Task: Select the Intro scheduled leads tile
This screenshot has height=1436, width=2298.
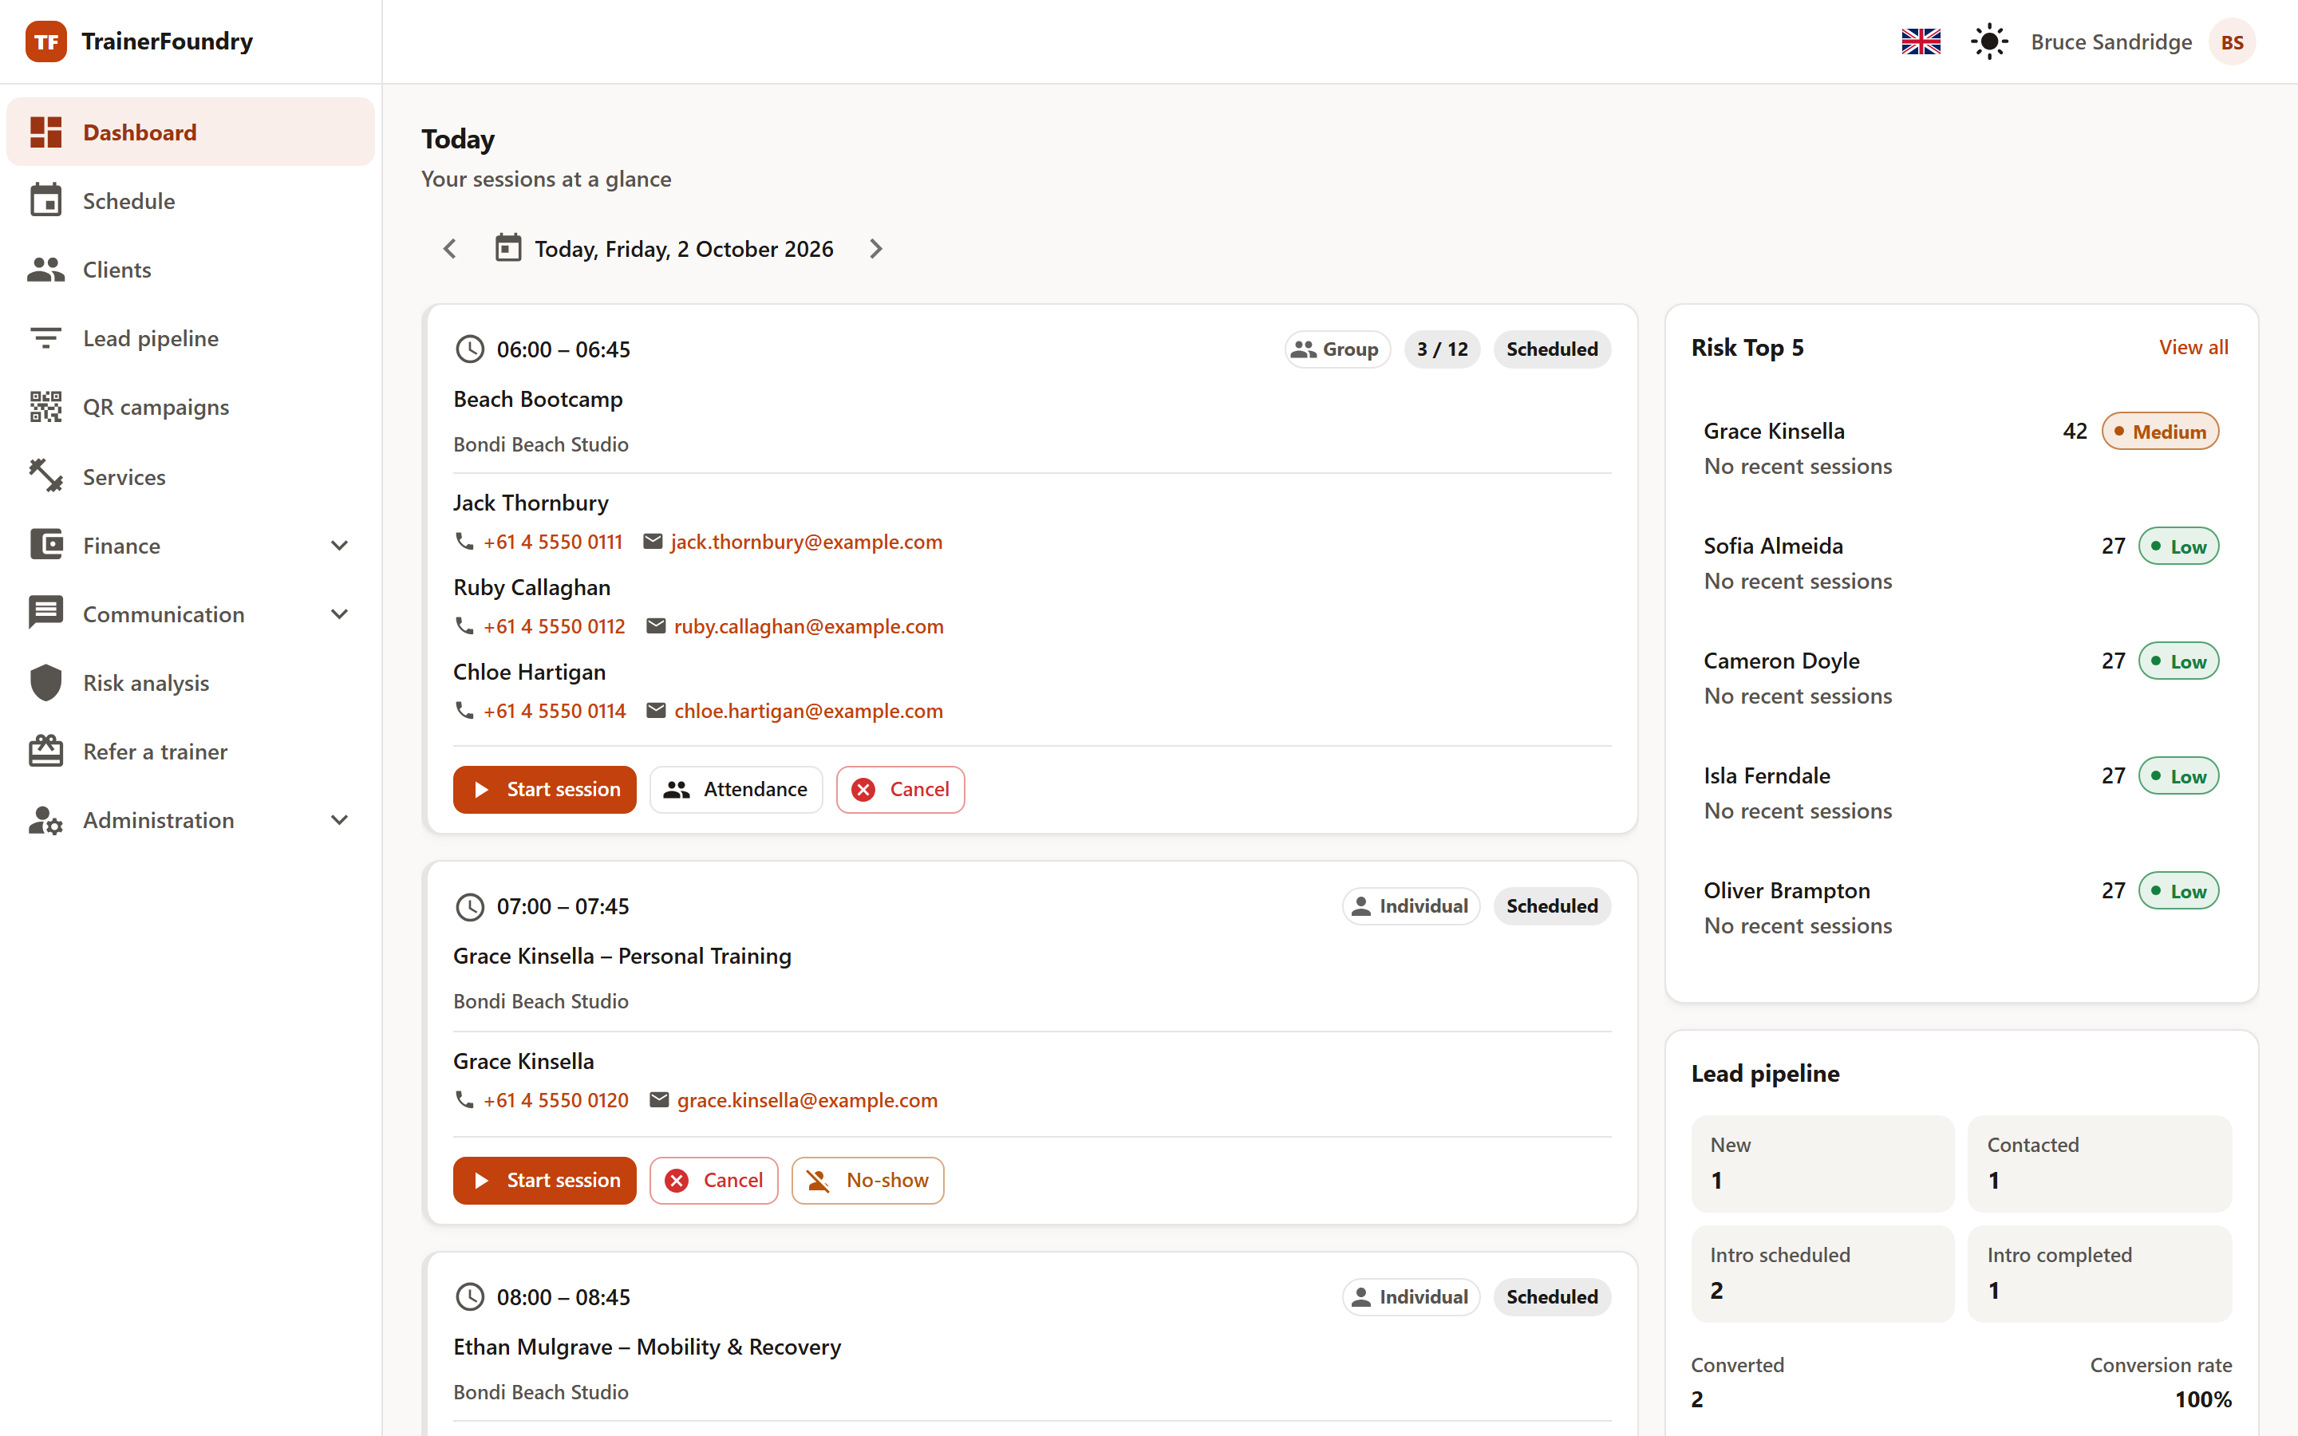Action: coord(1822,1273)
